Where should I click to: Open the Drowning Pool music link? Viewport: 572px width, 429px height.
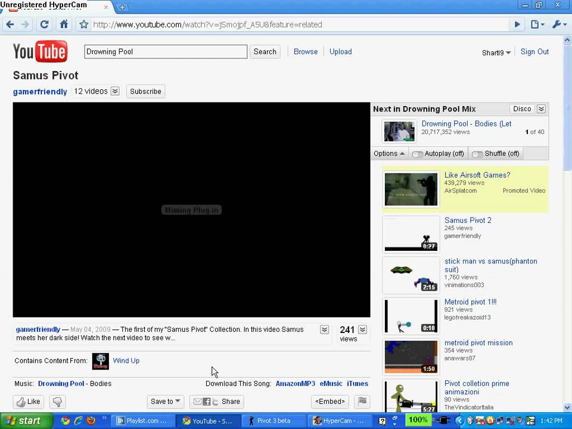(x=61, y=384)
